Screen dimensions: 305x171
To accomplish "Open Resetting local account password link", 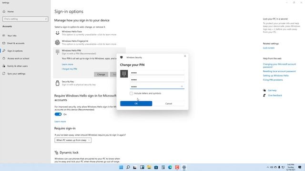I will [x=279, y=71].
